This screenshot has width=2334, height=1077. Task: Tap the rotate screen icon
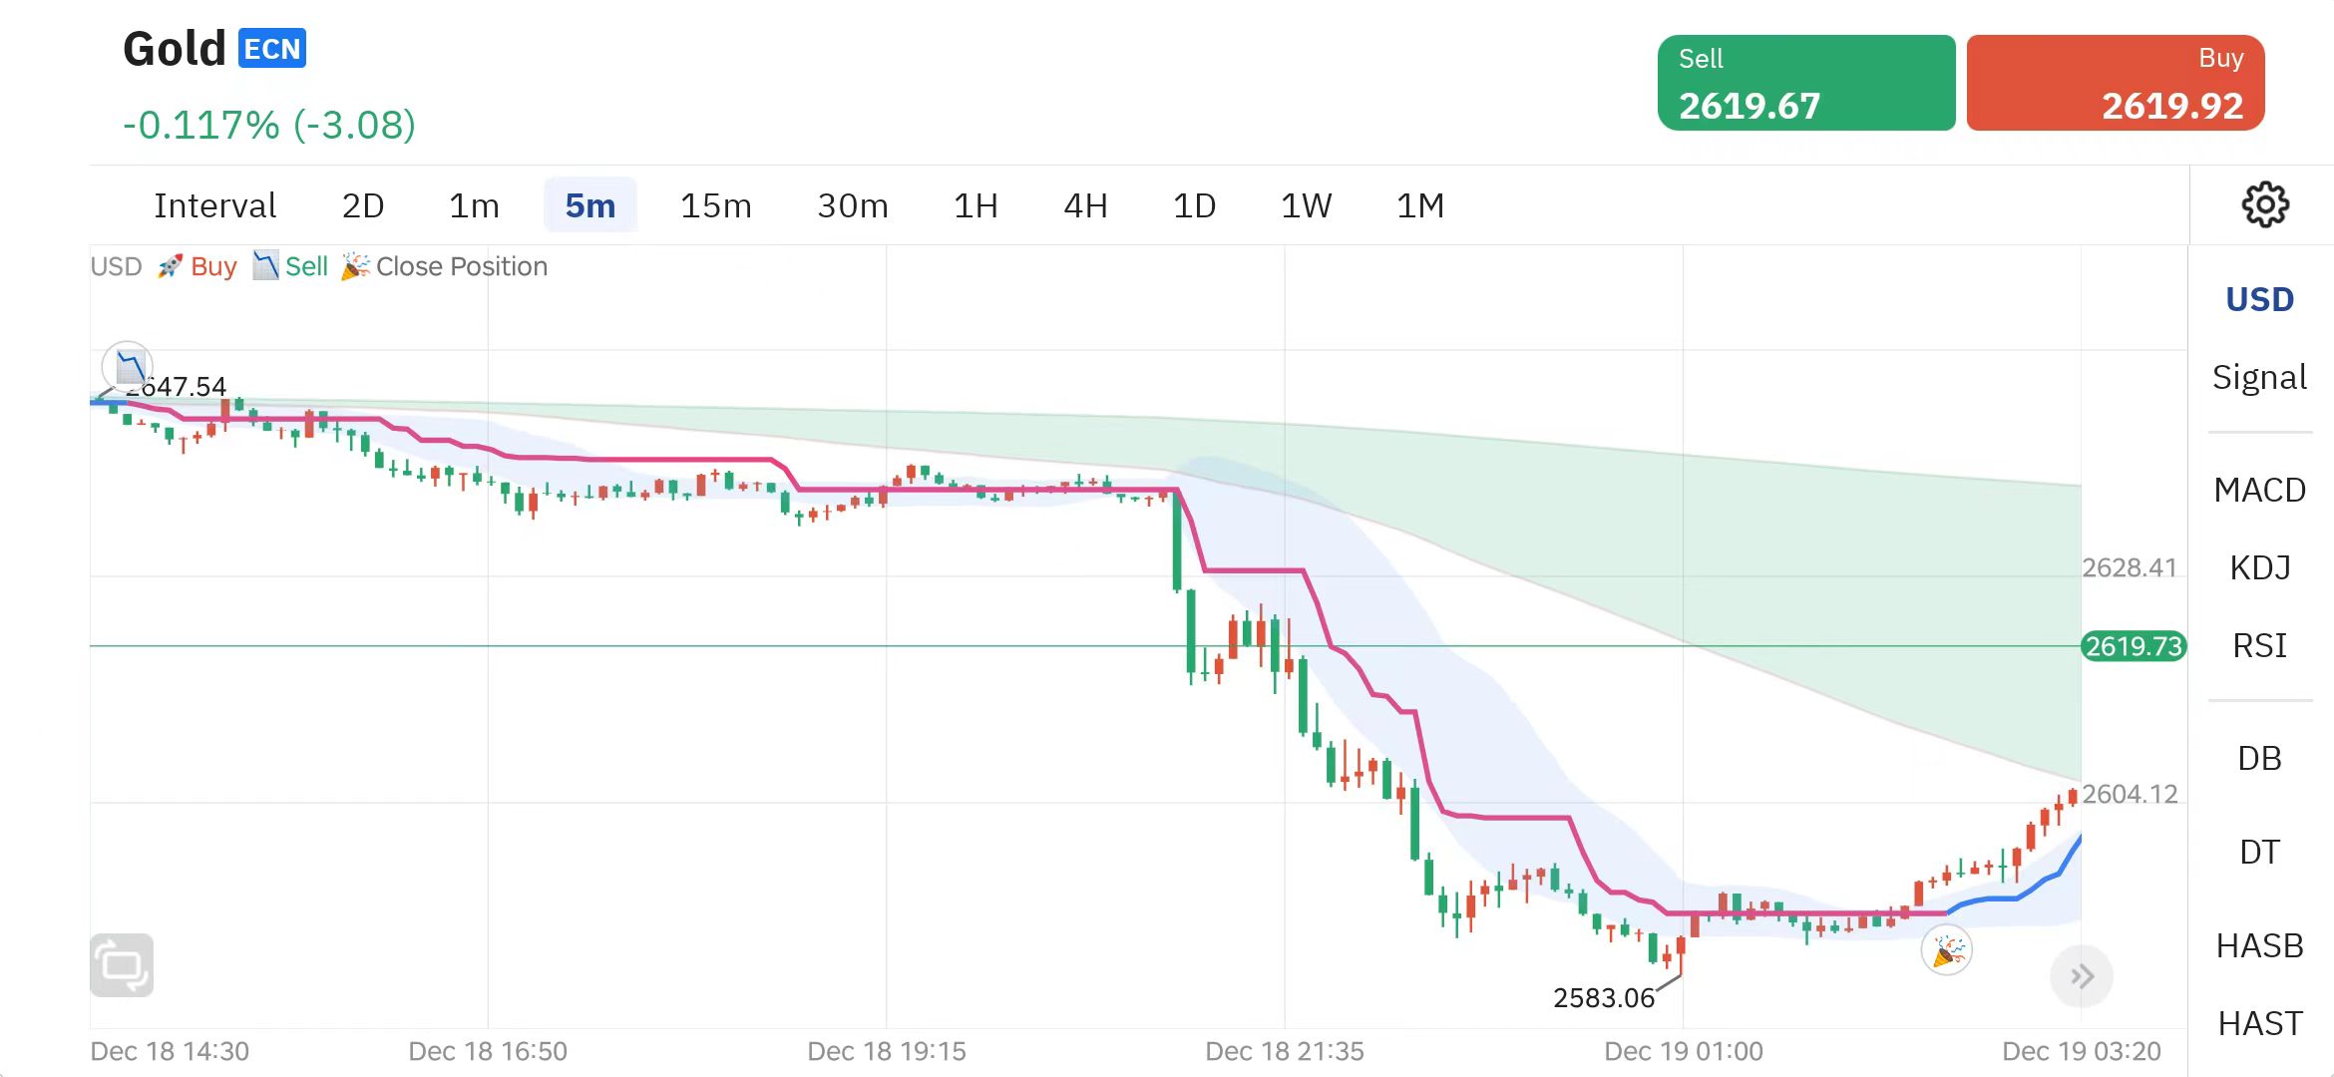122,964
